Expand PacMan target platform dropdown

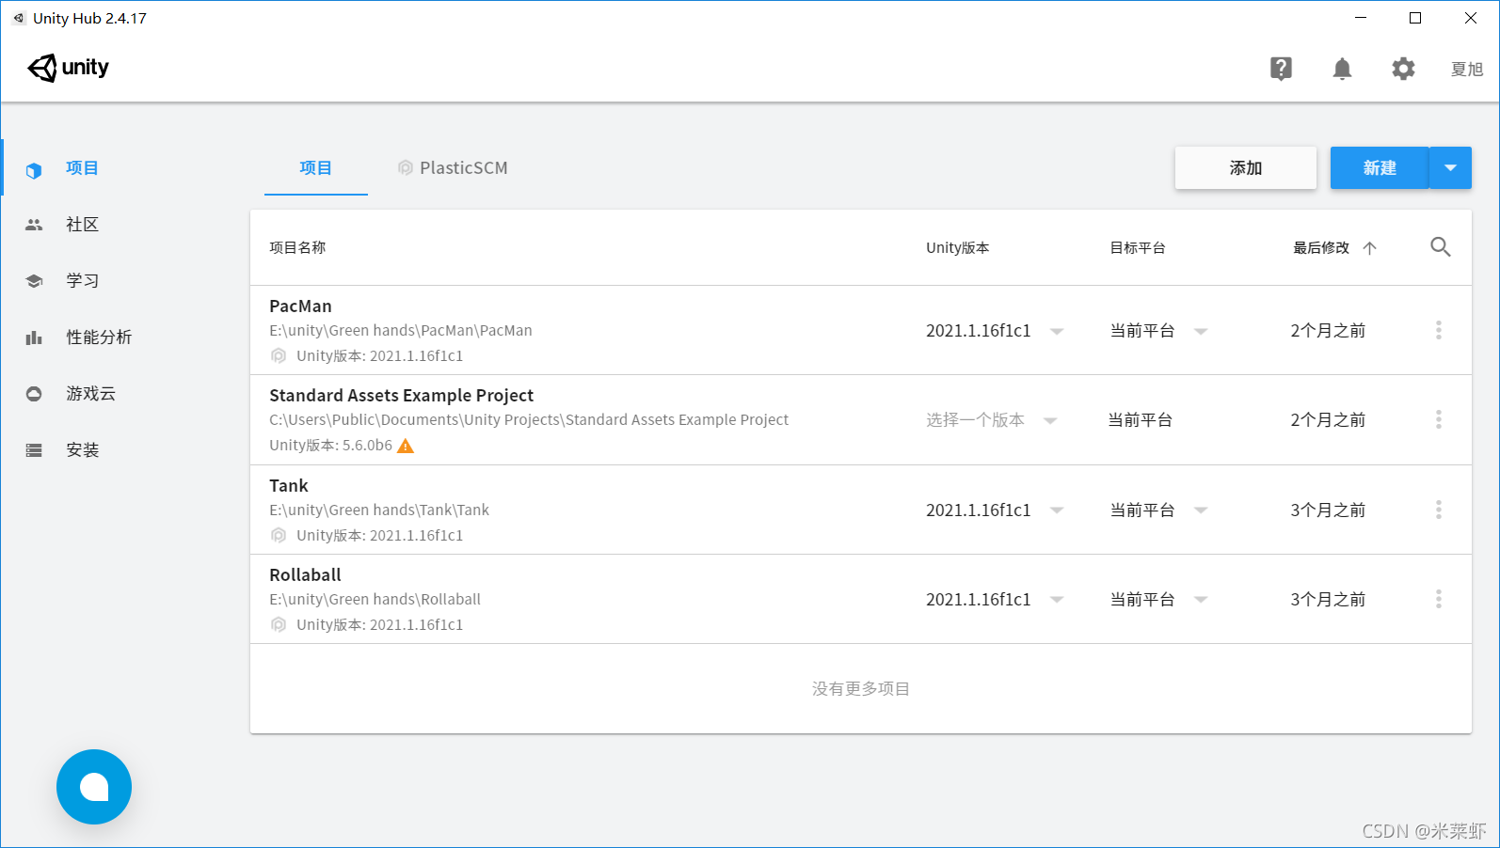pos(1201,331)
